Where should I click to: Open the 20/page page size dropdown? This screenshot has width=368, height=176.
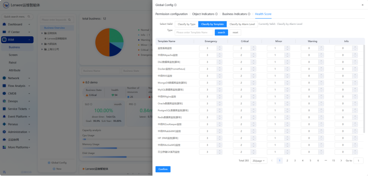(x=258, y=161)
